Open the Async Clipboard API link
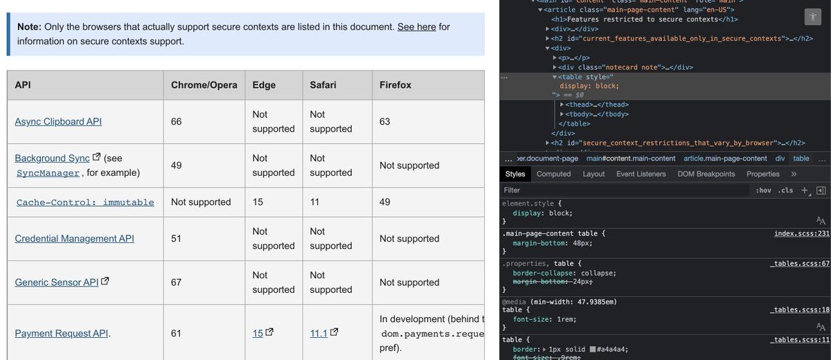Viewport: 831px width, 360px height. (x=58, y=121)
